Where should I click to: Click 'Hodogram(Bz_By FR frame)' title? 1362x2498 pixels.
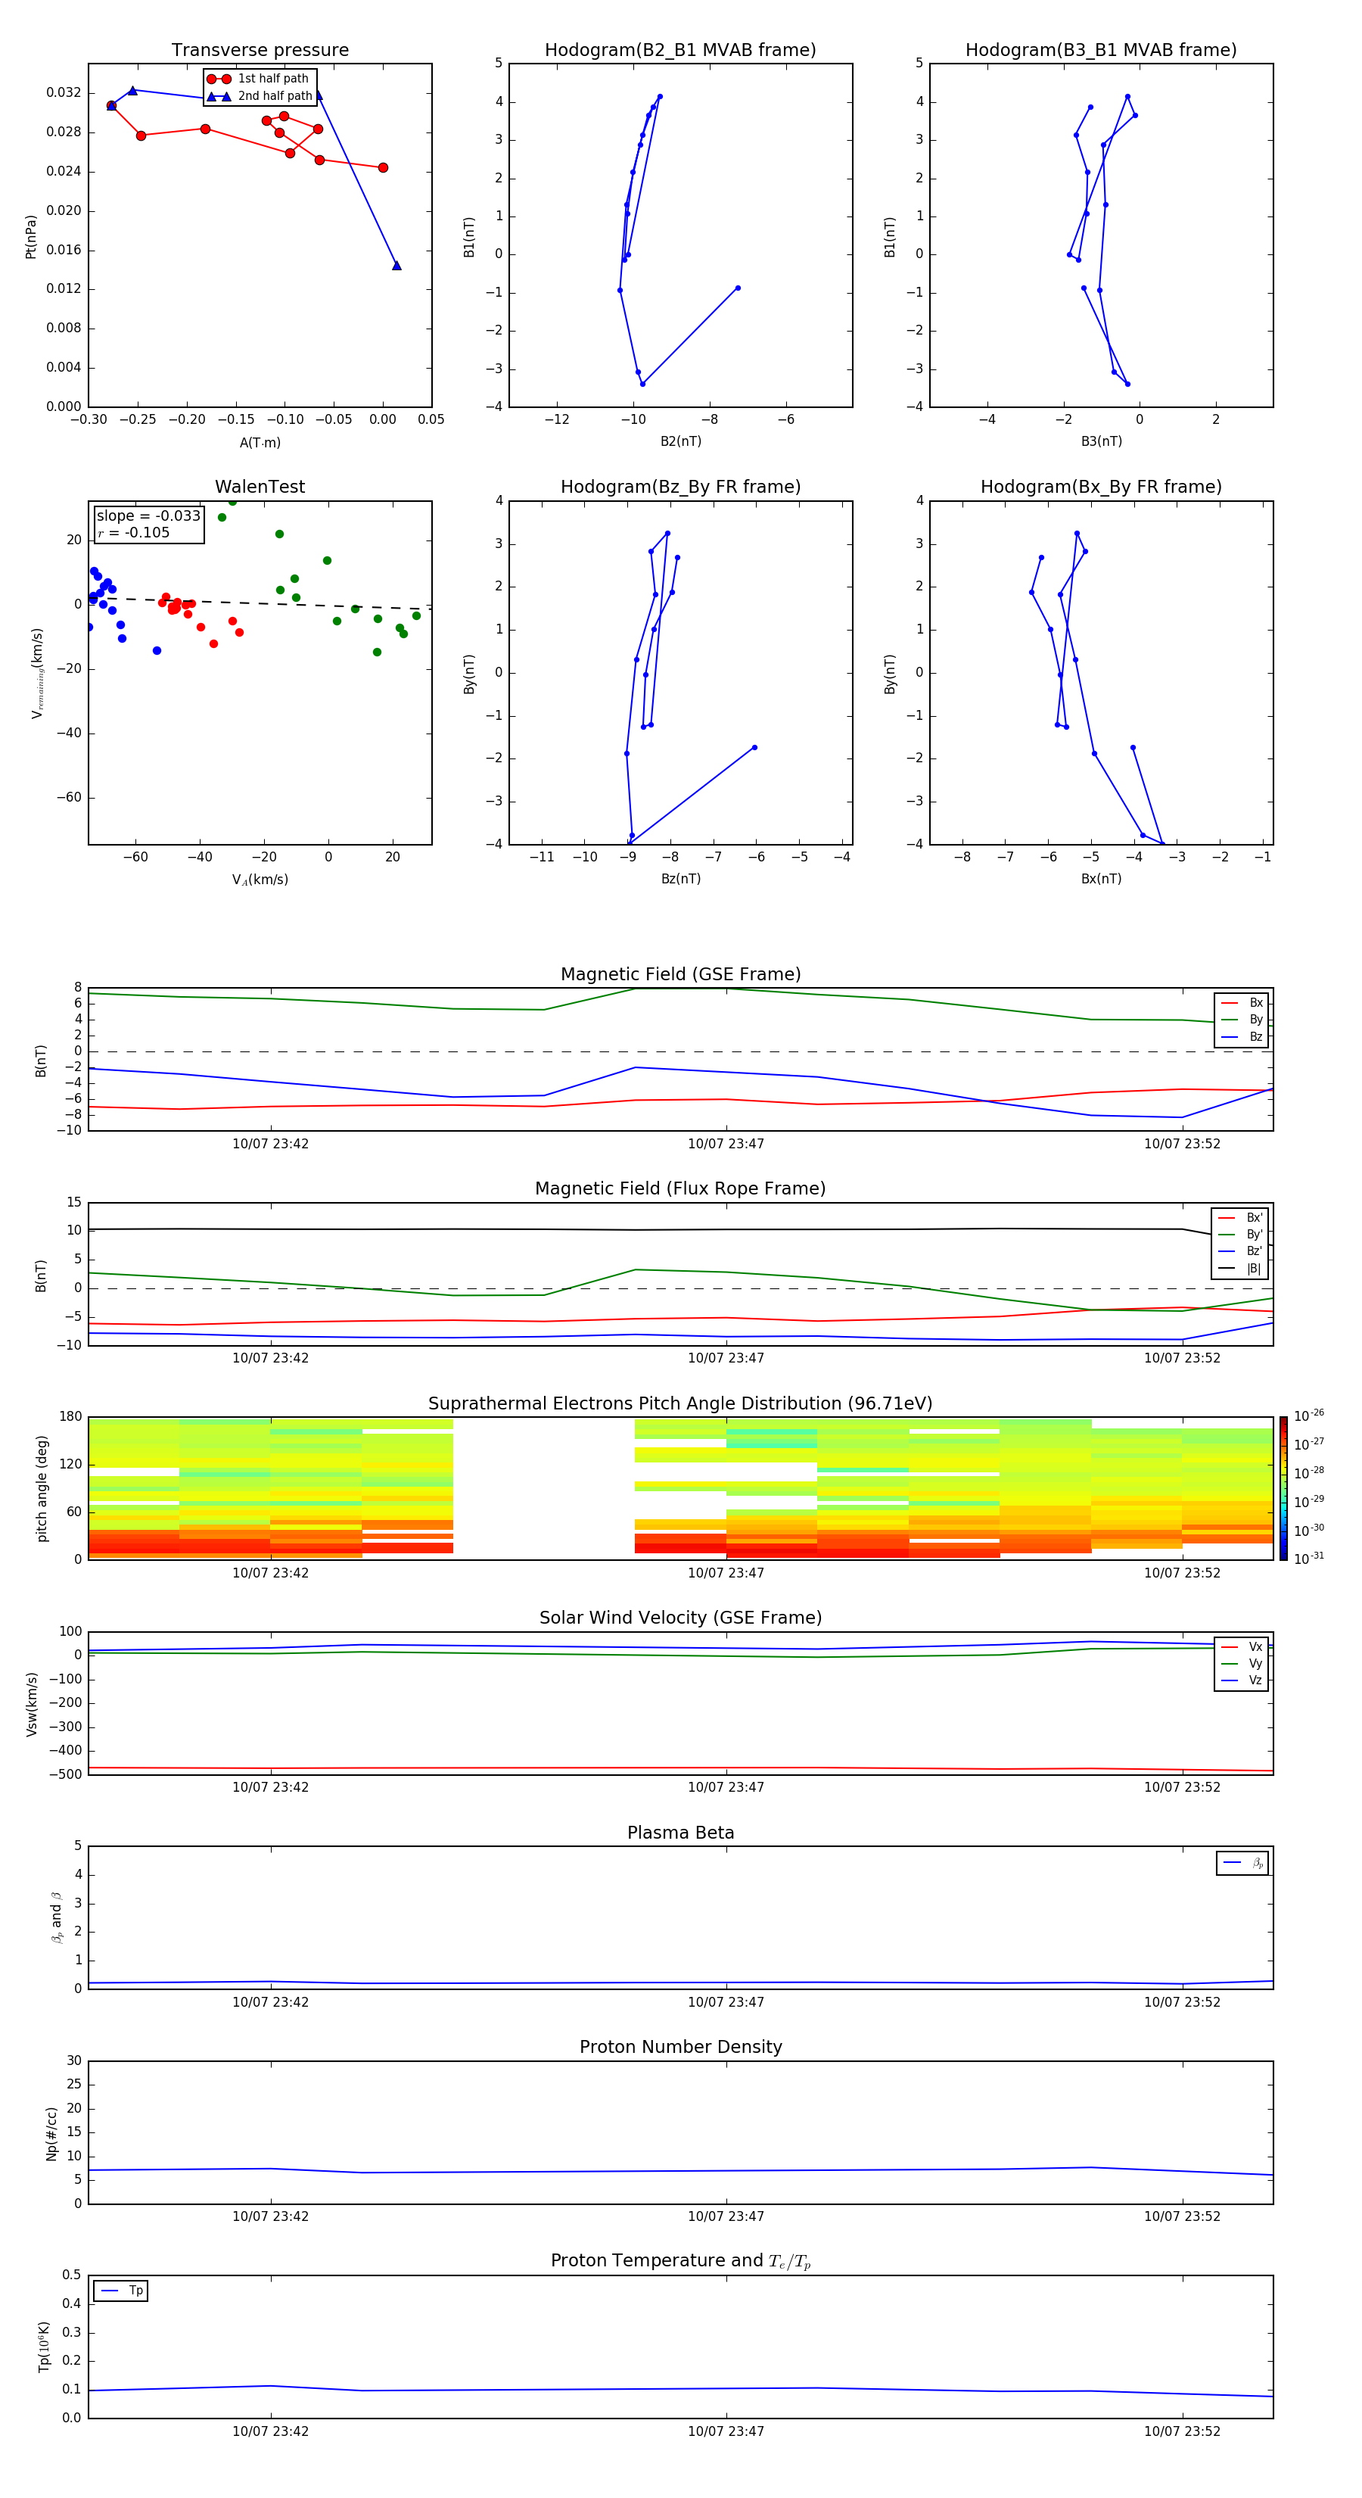[x=680, y=487]
